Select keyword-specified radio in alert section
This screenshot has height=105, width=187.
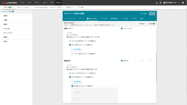[68, 37]
